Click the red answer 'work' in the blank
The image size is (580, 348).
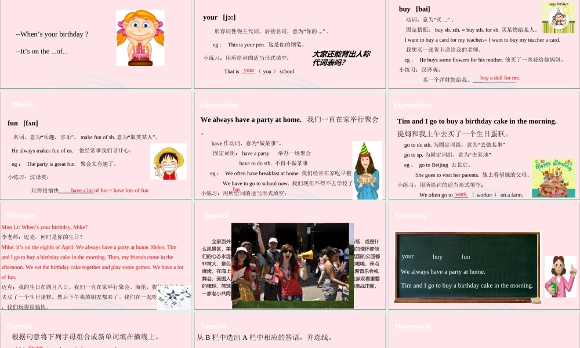[x=461, y=194]
